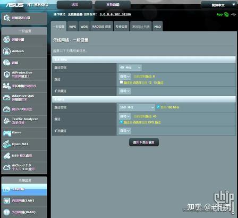This screenshot has height=218, width=238.
Task: Switch to the WPS tab
Action: pos(72,27)
